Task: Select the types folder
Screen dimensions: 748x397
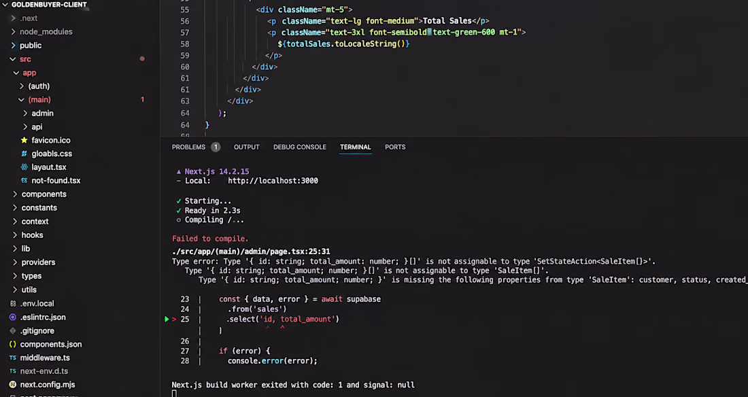Action: (x=31, y=276)
